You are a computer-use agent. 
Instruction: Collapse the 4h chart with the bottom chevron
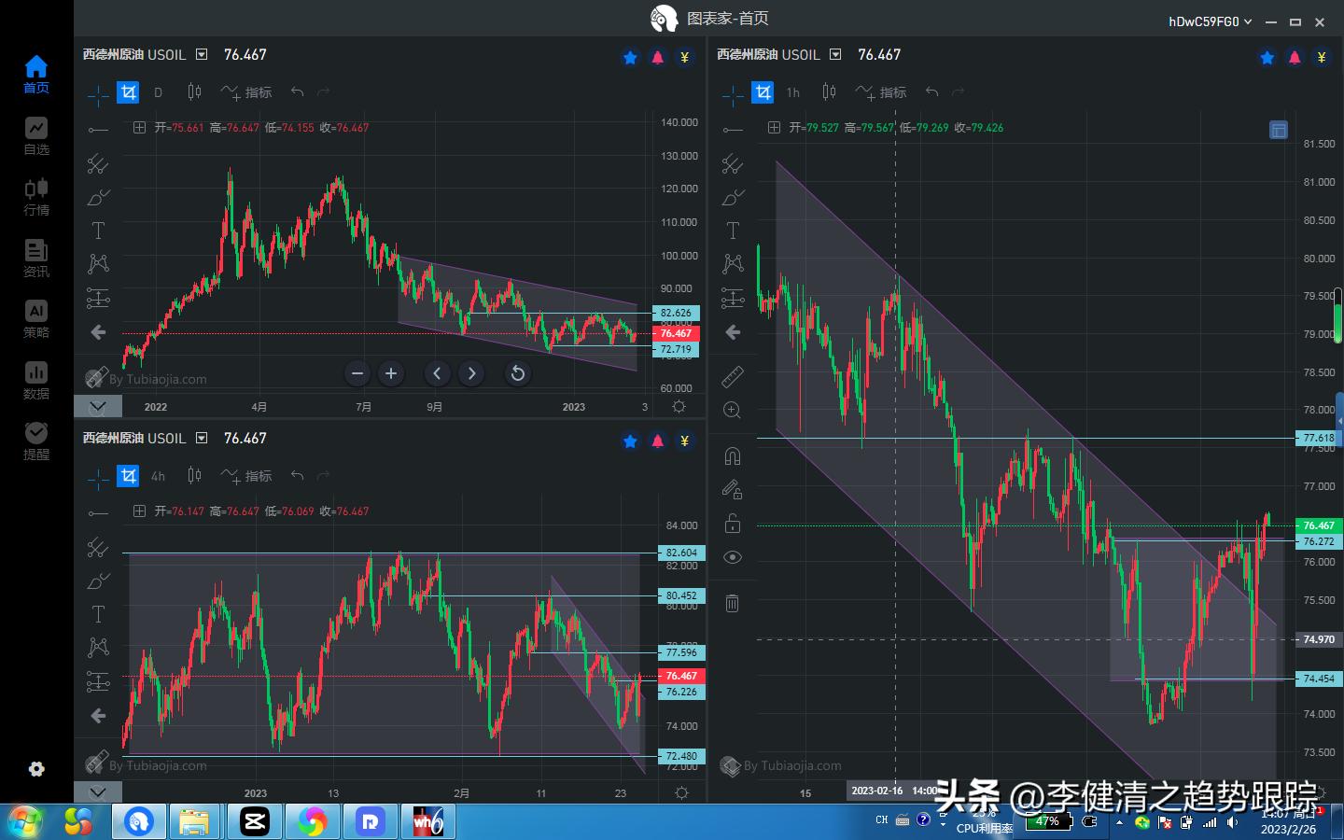(98, 791)
